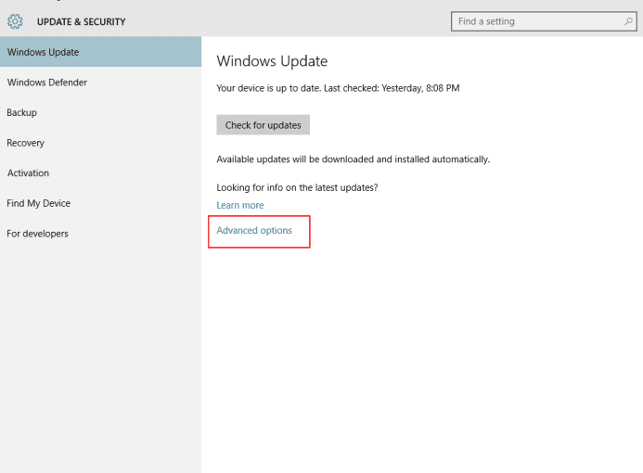The width and height of the screenshot is (643, 473).
Task: Open For developers settings
Action: 100,234
